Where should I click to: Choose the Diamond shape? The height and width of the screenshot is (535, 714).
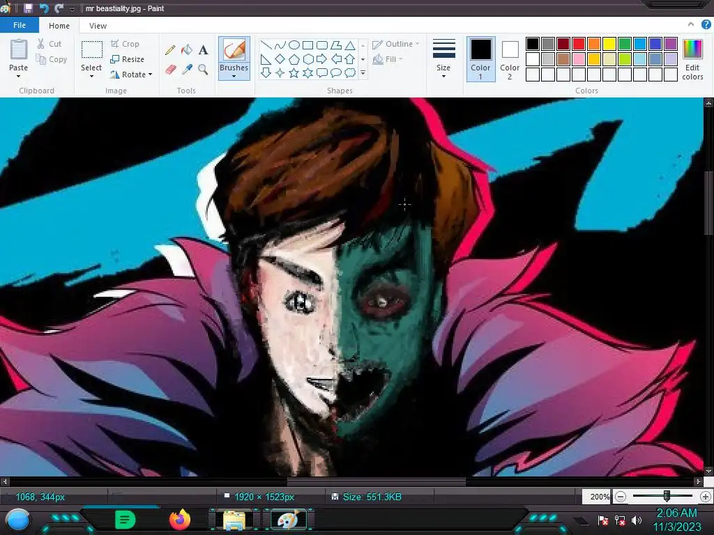click(x=280, y=59)
